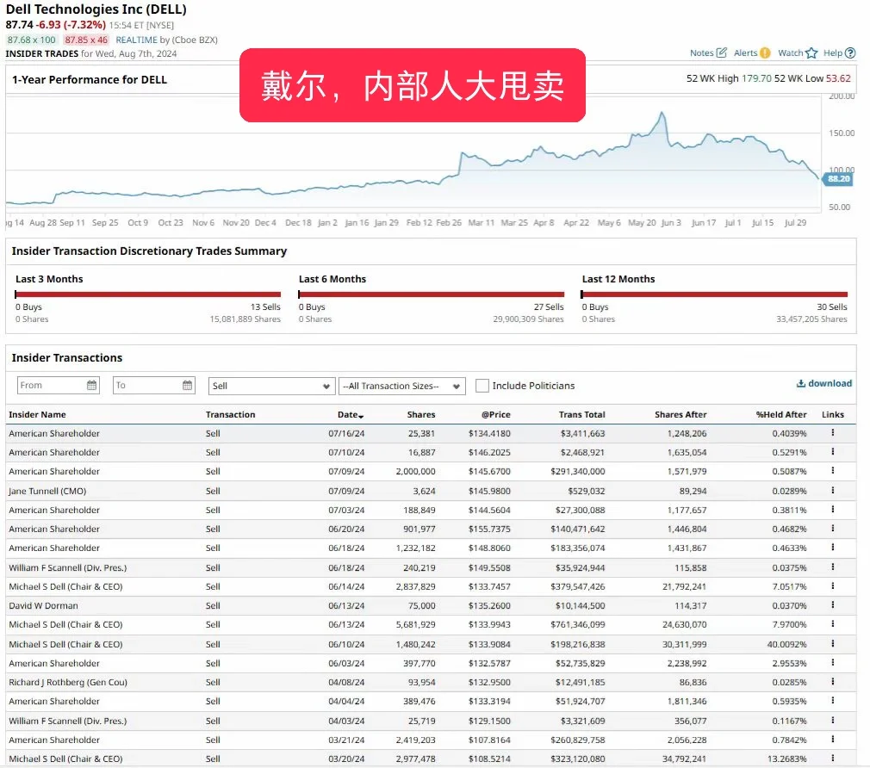
Task: Sort table by Date column header
Action: point(350,414)
